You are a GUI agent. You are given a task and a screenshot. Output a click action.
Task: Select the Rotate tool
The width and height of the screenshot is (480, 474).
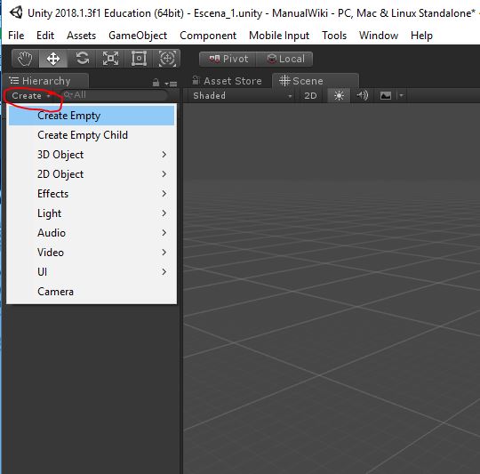82,59
